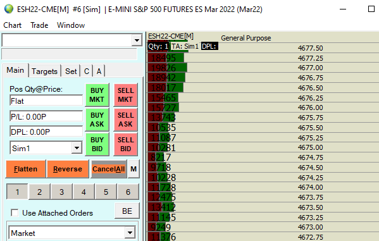Screen dimensions: 379x241
Task: Open the top empty combo box dropdown
Action: click(137, 40)
